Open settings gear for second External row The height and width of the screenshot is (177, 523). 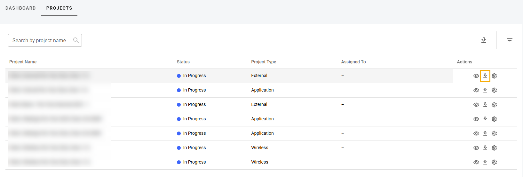click(x=494, y=105)
